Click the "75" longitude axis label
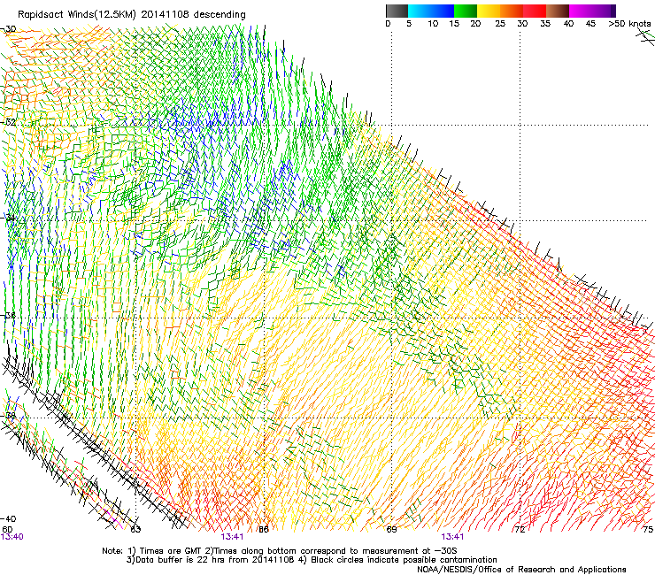 point(648,530)
